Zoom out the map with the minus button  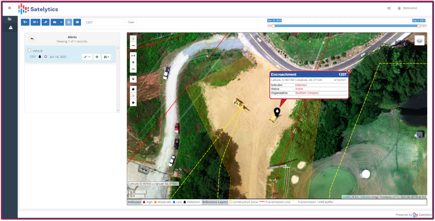[133, 46]
